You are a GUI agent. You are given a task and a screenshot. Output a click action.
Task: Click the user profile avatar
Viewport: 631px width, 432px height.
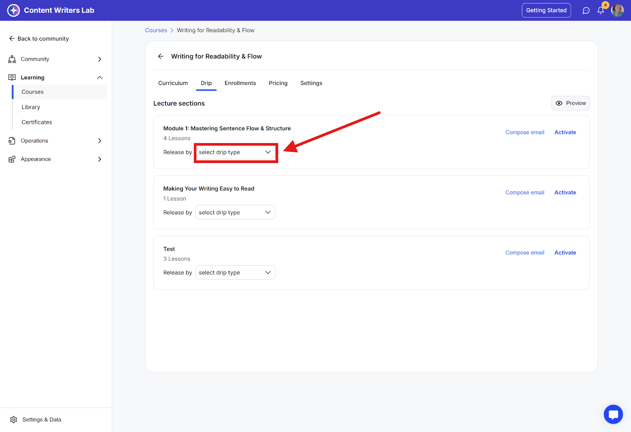click(x=617, y=11)
